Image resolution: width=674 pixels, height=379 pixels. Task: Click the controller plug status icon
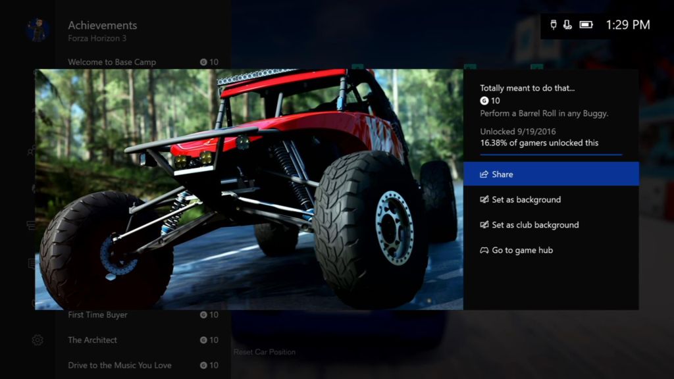(x=554, y=25)
